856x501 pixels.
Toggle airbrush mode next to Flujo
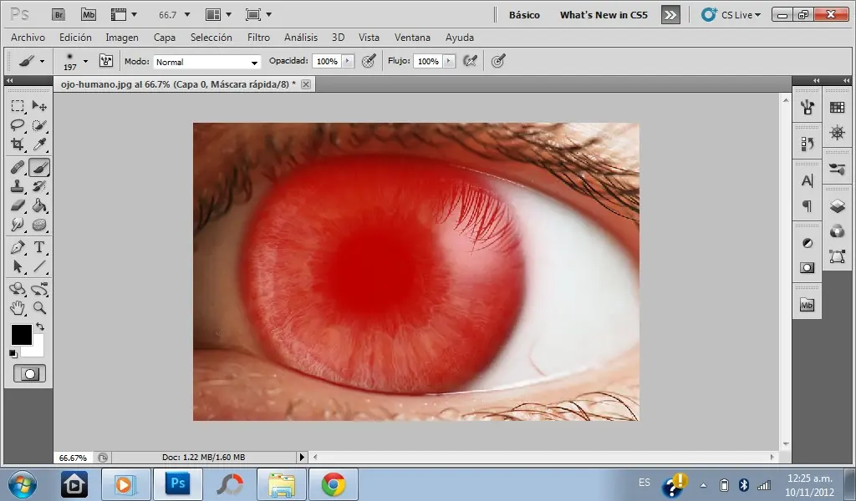tap(470, 61)
